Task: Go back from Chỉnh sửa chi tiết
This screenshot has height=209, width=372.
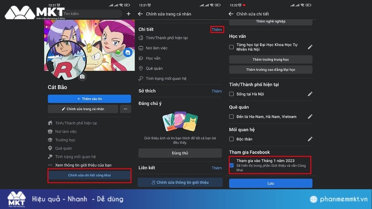Action: [x=231, y=14]
